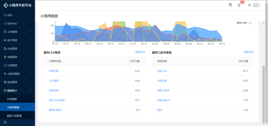Expand the 工单管理 submenu
The width and height of the screenshot is (268, 126).
[x=17, y=32]
